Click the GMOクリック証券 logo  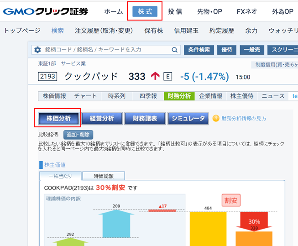pos(46,11)
